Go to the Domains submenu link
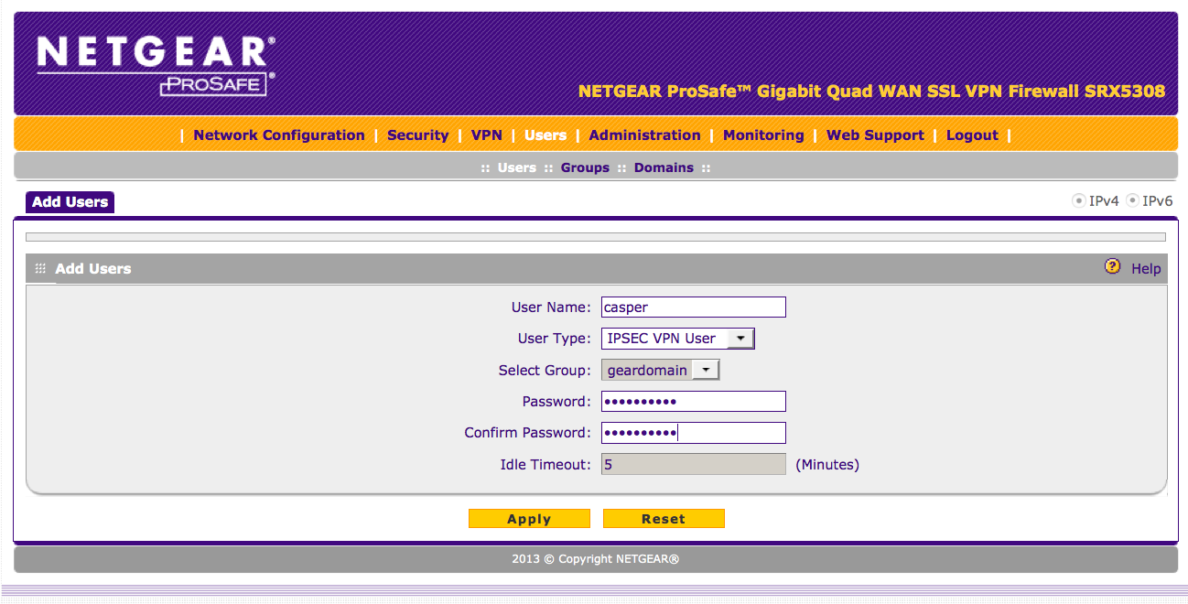The image size is (1188, 604). tap(664, 167)
